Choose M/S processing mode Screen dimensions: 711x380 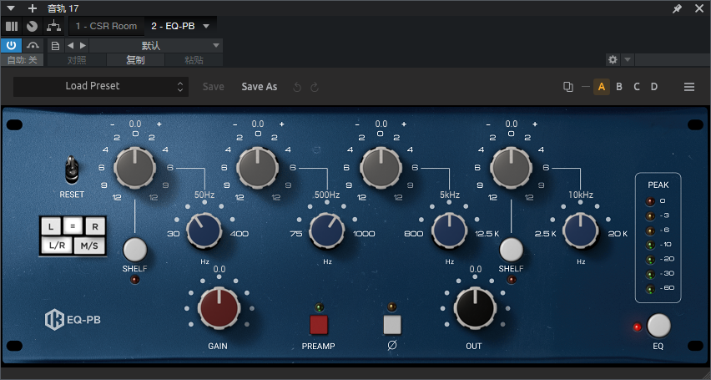pos(89,246)
